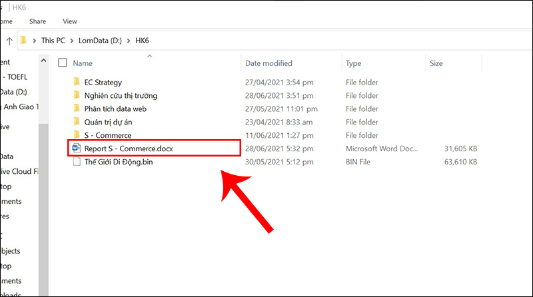Screen dimensions: 533x297
Task: Sort by the Date modified column header
Action: tap(268, 63)
